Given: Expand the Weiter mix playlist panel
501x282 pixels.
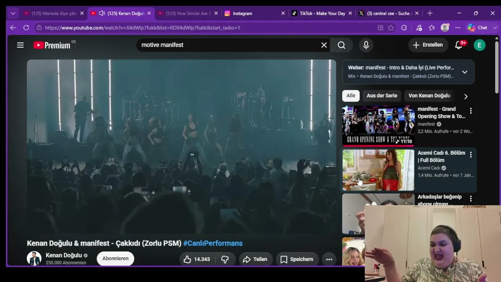Looking at the screenshot, I should [465, 72].
